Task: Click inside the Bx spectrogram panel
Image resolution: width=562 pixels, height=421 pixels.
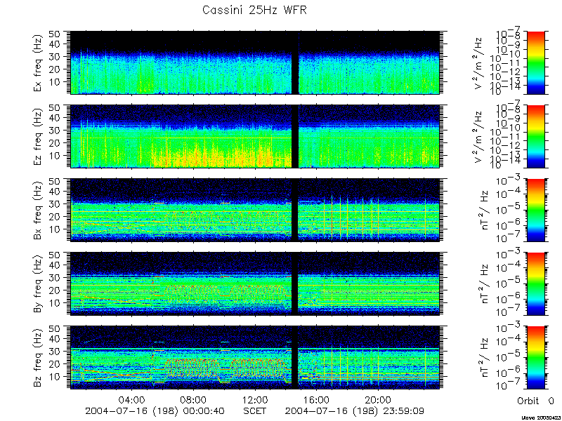Action: 255,210
